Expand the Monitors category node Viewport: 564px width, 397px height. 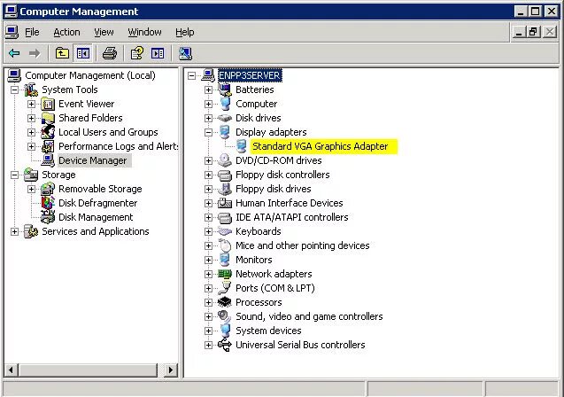pos(208,260)
